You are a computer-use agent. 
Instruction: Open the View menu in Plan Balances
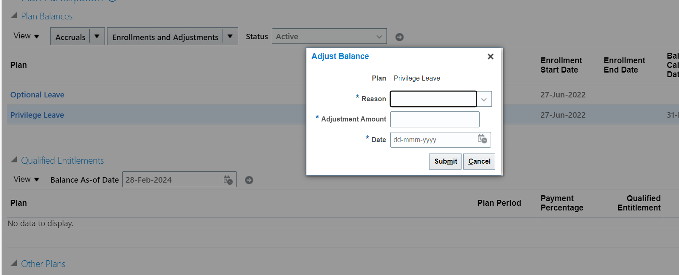[x=26, y=36]
